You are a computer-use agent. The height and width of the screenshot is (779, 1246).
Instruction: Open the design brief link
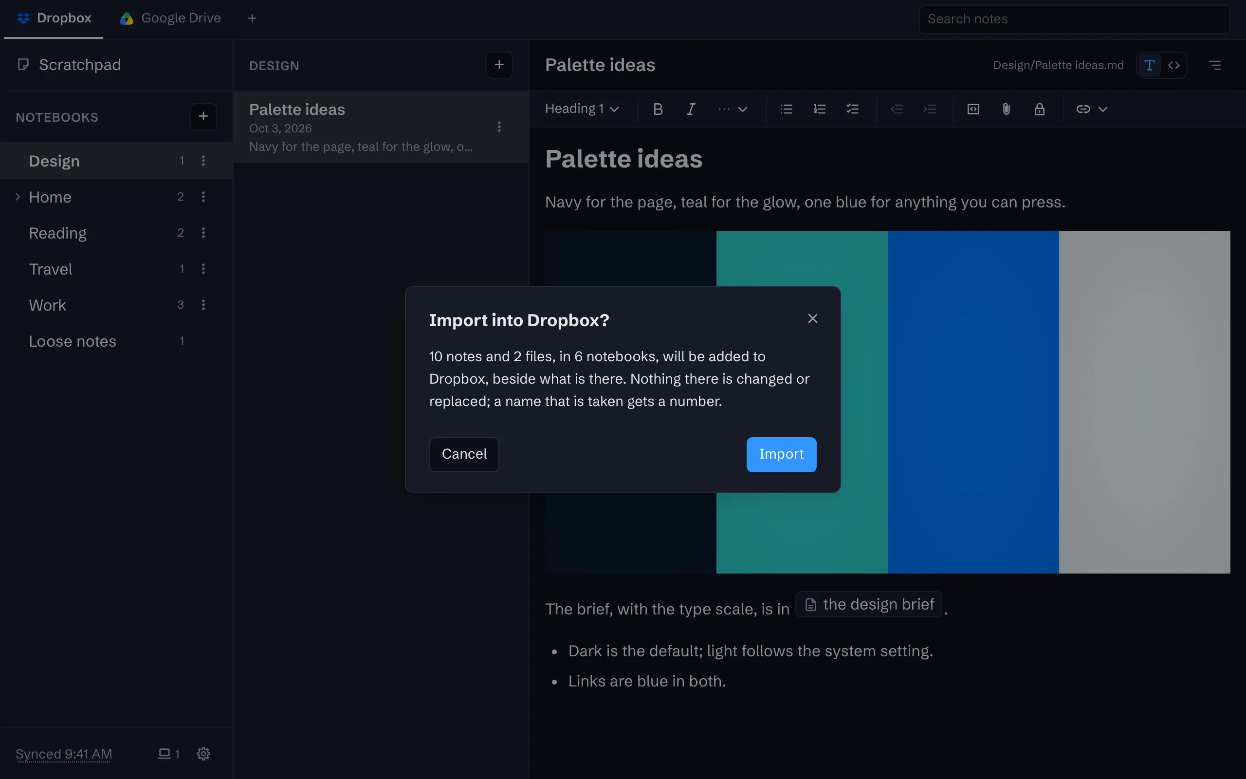869,605
